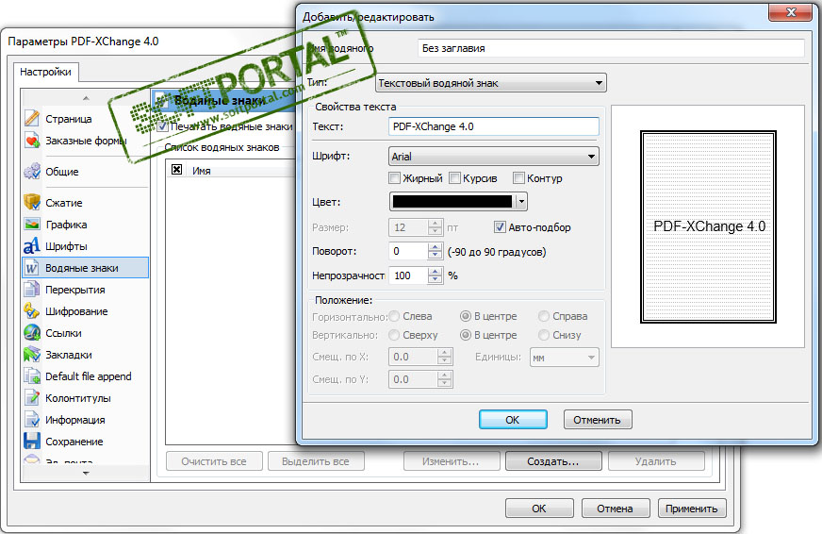Screen dimensions: 822x534
Task: Select horizontal Справа radio button
Action: coord(544,316)
